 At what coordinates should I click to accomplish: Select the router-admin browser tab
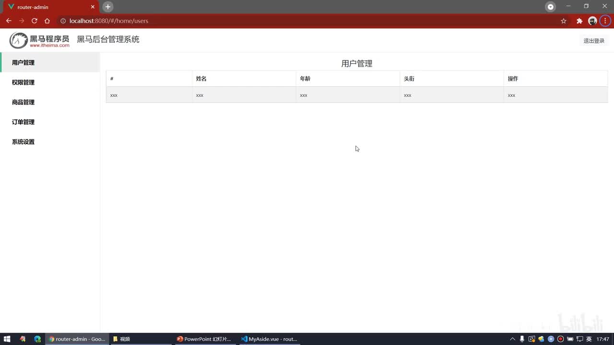50,7
